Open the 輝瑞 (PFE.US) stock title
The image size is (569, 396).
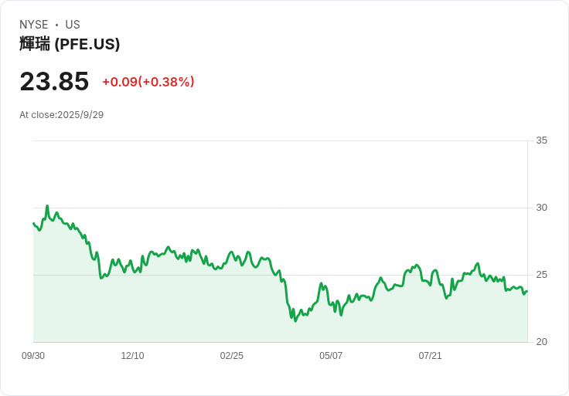tap(70, 44)
